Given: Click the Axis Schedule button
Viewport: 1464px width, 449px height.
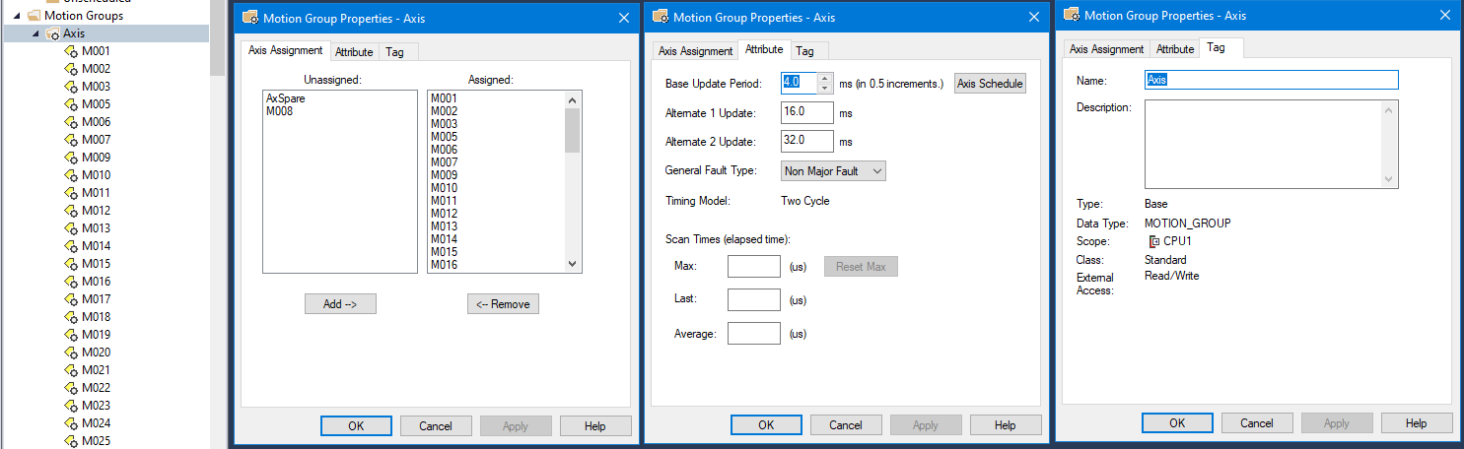Looking at the screenshot, I should (990, 84).
